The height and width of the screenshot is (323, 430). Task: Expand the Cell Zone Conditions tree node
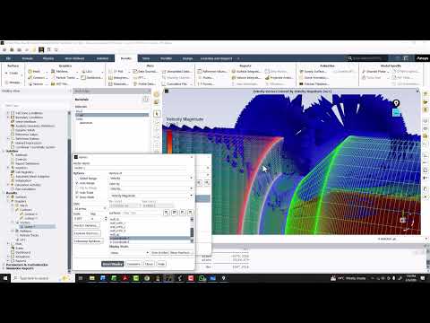[8, 113]
